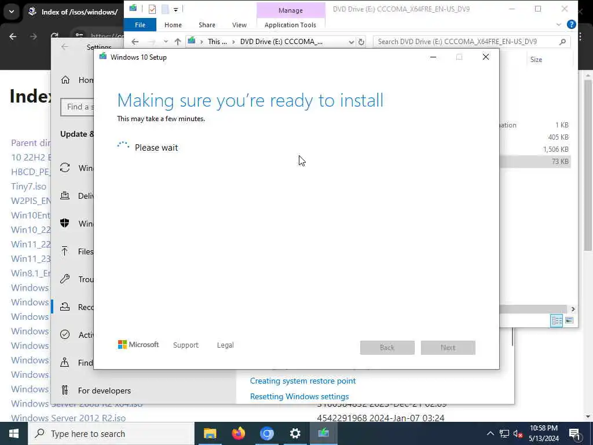Open Activation checkmark item in Settings
The width and height of the screenshot is (593, 445).
(x=65, y=334)
